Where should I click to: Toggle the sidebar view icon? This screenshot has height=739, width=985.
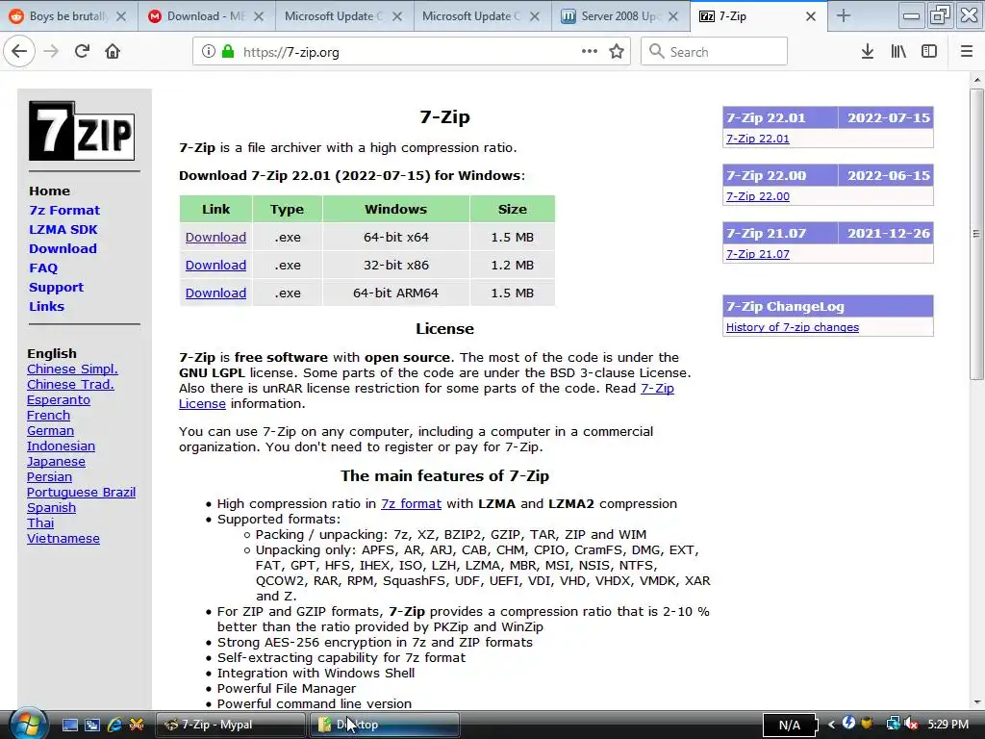point(929,52)
